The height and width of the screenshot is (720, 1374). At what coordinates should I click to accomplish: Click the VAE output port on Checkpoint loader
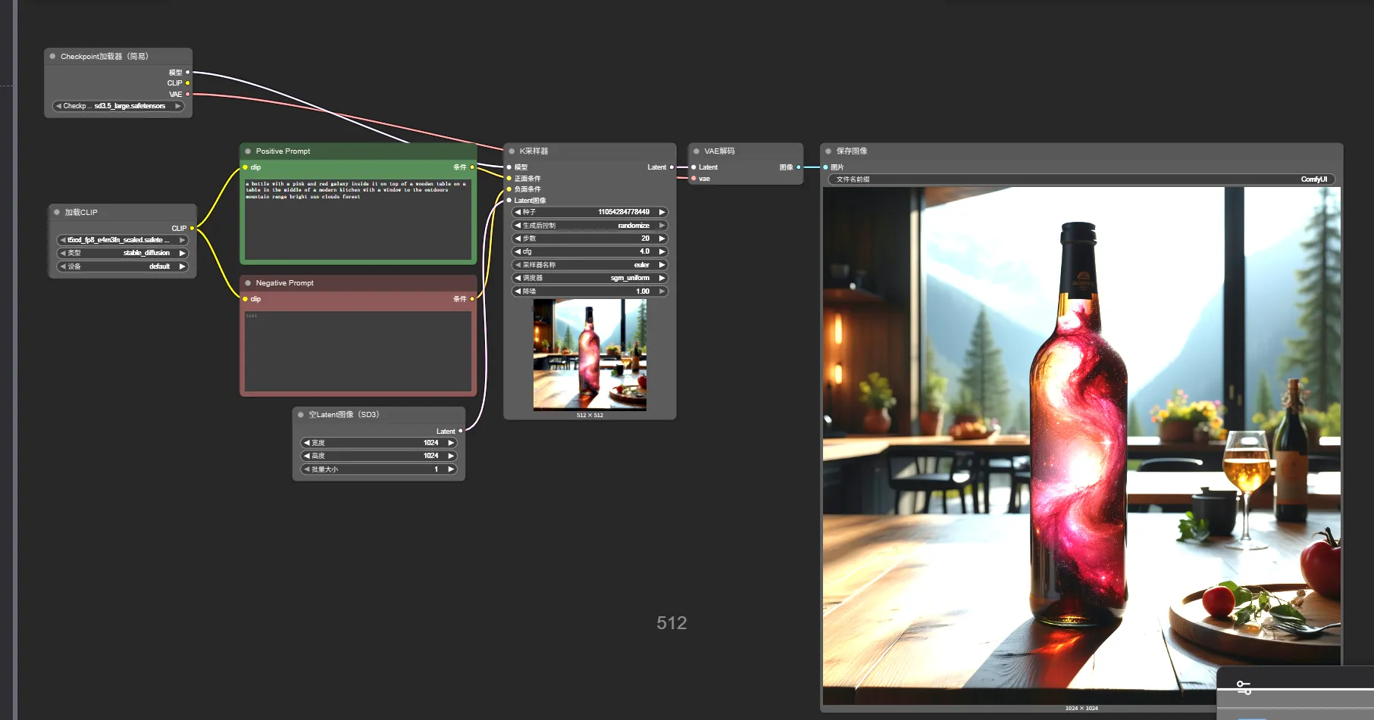point(188,95)
